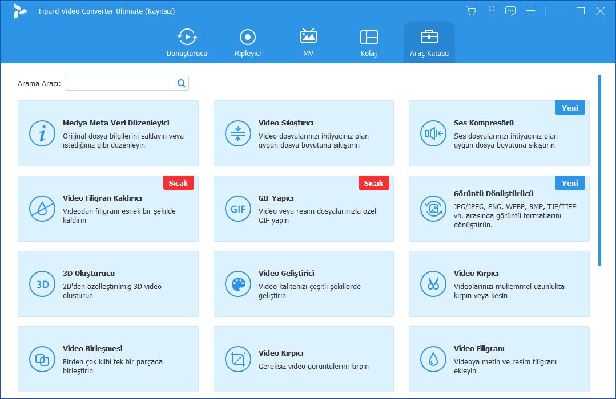616x399 pixels.
Task: Switch to the Dönüştürücü tab
Action: (187, 42)
